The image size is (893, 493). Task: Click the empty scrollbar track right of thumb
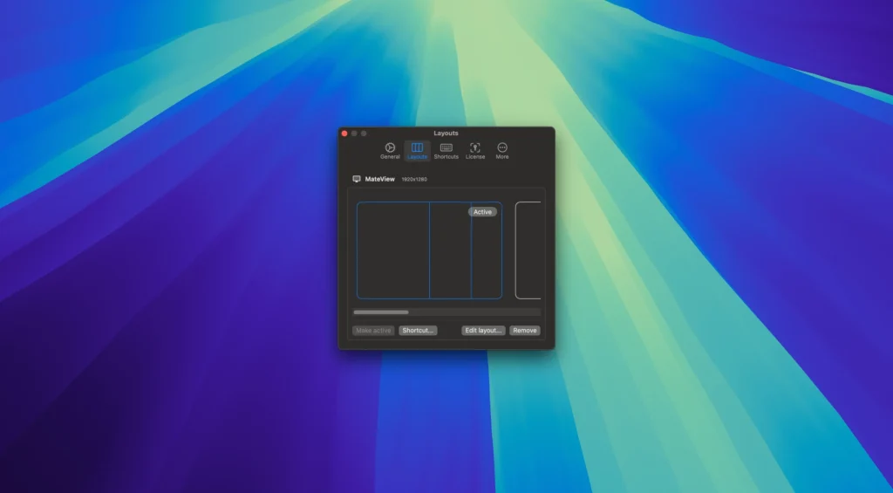[x=475, y=312]
